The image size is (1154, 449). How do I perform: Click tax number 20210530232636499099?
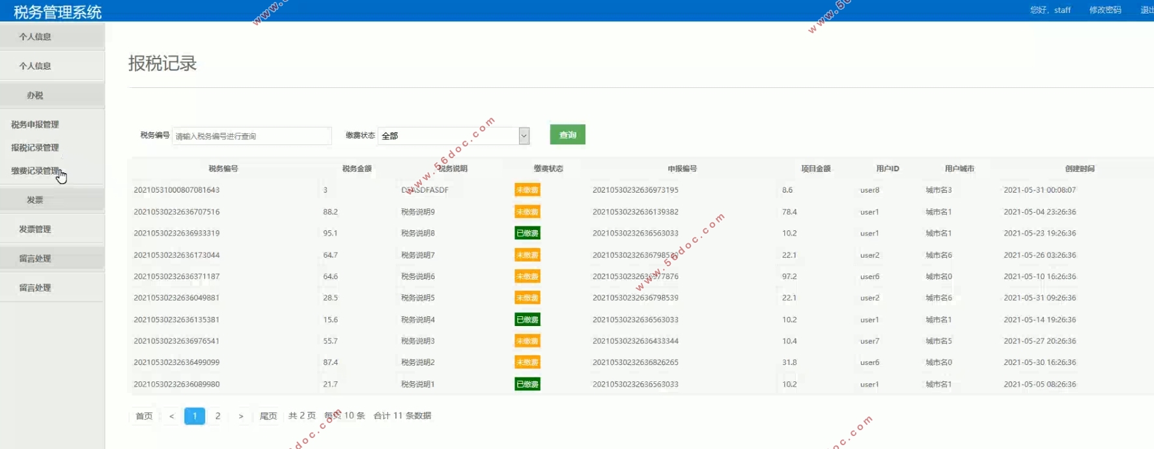click(x=176, y=362)
